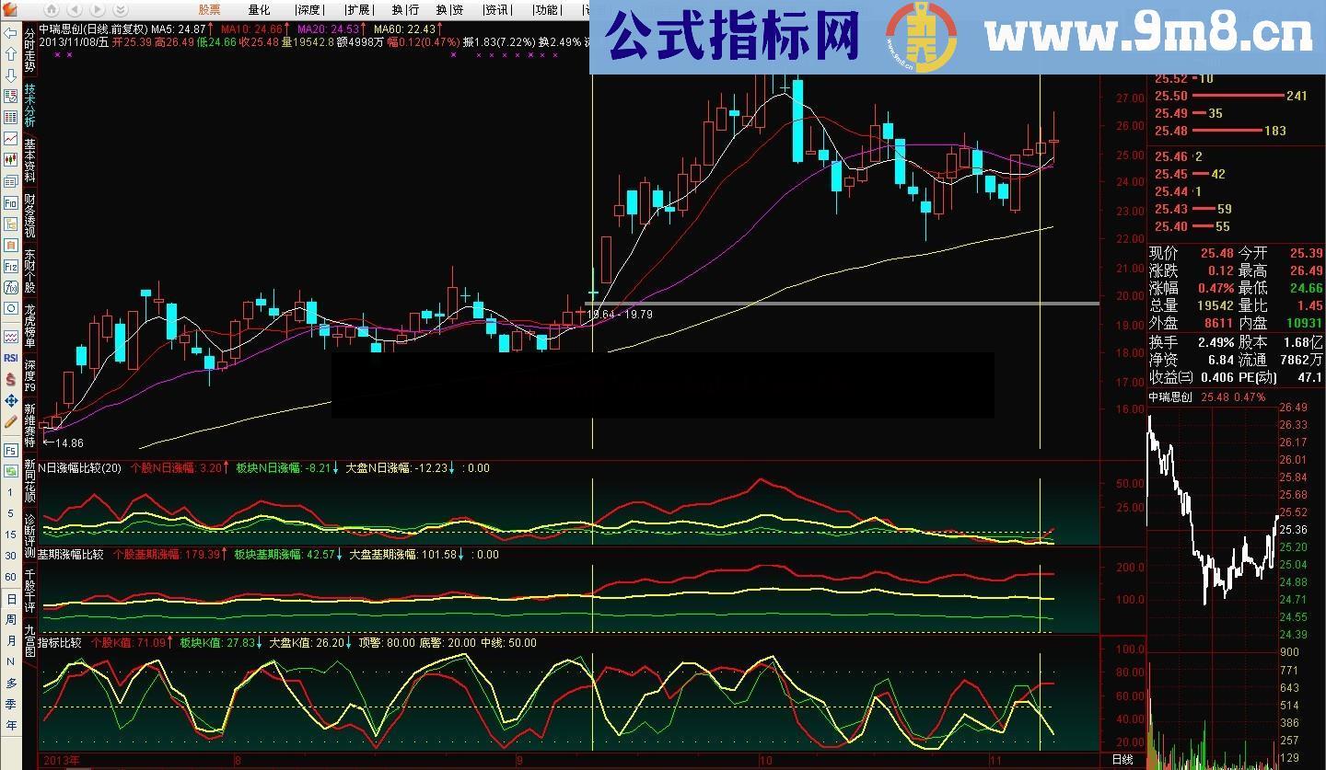Select the 15-minute period button
Image resolution: width=1326 pixels, height=770 pixels.
pos(10,534)
